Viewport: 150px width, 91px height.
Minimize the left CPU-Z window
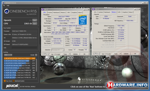(x=84, y=9)
